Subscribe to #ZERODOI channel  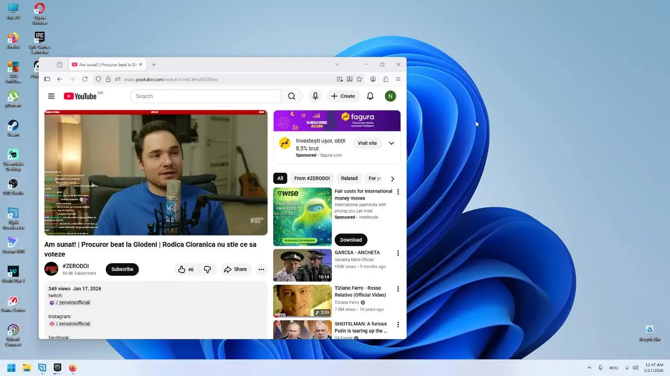pyautogui.click(x=122, y=269)
